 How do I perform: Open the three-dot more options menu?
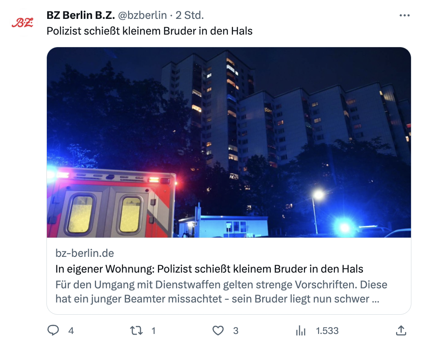coord(404,16)
